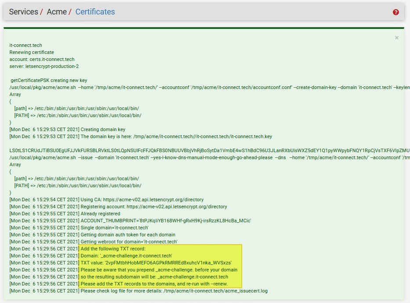
Task: Click the Services breadcrumb link
Action: 23,12
